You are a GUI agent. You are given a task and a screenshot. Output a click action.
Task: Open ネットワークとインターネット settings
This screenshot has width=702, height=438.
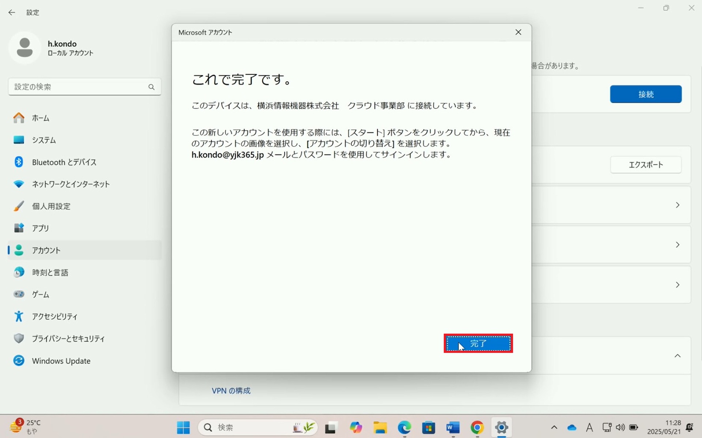point(84,184)
